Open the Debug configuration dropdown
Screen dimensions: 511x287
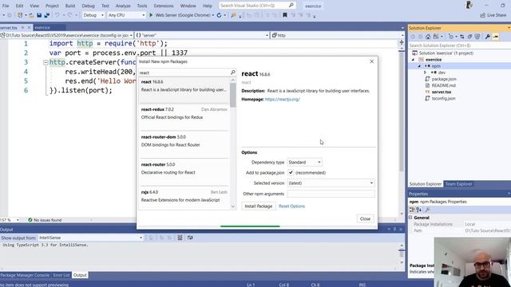pos(93,15)
